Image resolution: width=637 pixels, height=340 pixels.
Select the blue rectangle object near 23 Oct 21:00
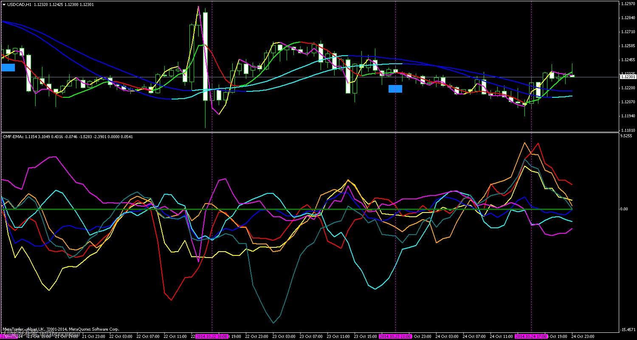click(395, 88)
